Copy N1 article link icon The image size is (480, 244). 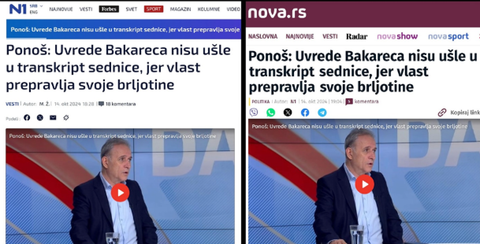[x=66, y=117]
